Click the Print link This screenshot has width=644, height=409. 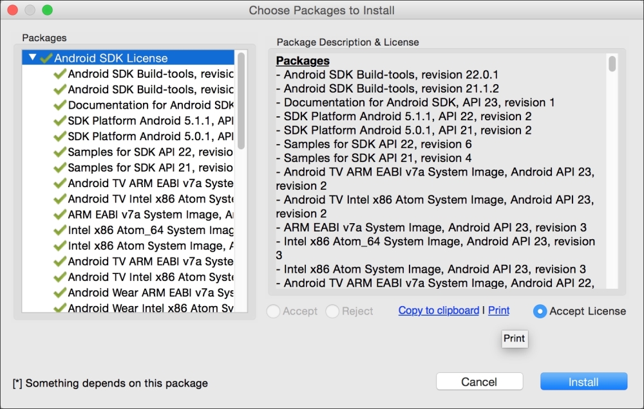(498, 311)
